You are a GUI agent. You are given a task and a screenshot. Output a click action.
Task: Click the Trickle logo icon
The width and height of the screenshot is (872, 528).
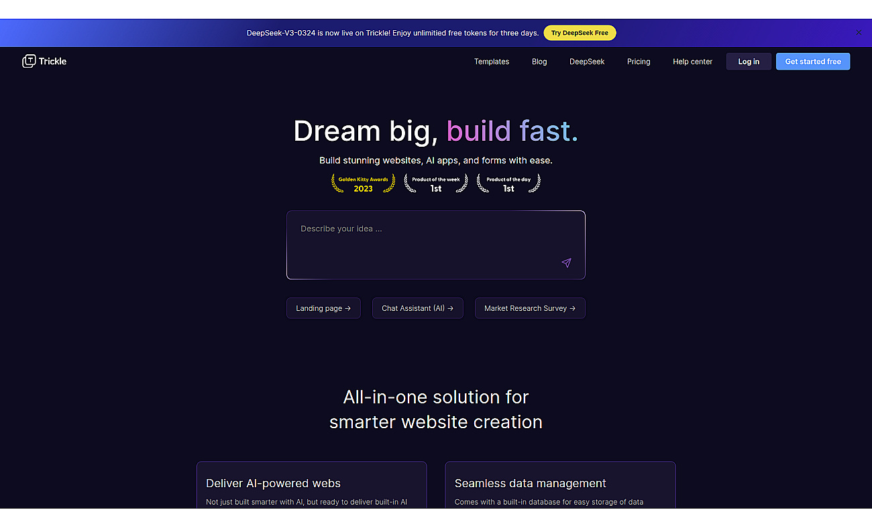tap(29, 61)
